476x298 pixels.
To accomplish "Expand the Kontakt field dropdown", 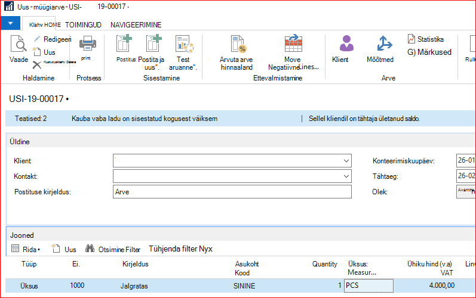I will coord(346,176).
